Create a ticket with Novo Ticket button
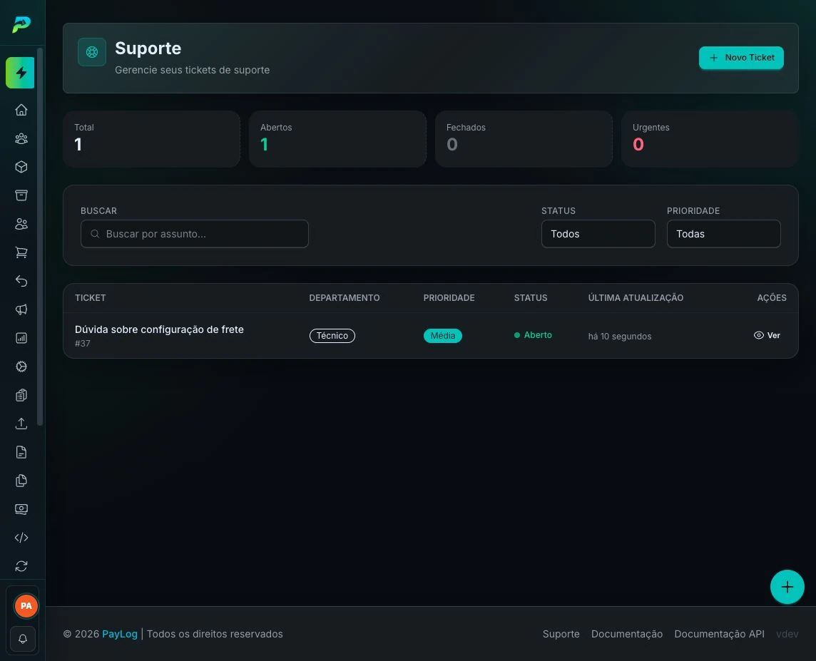 point(741,58)
